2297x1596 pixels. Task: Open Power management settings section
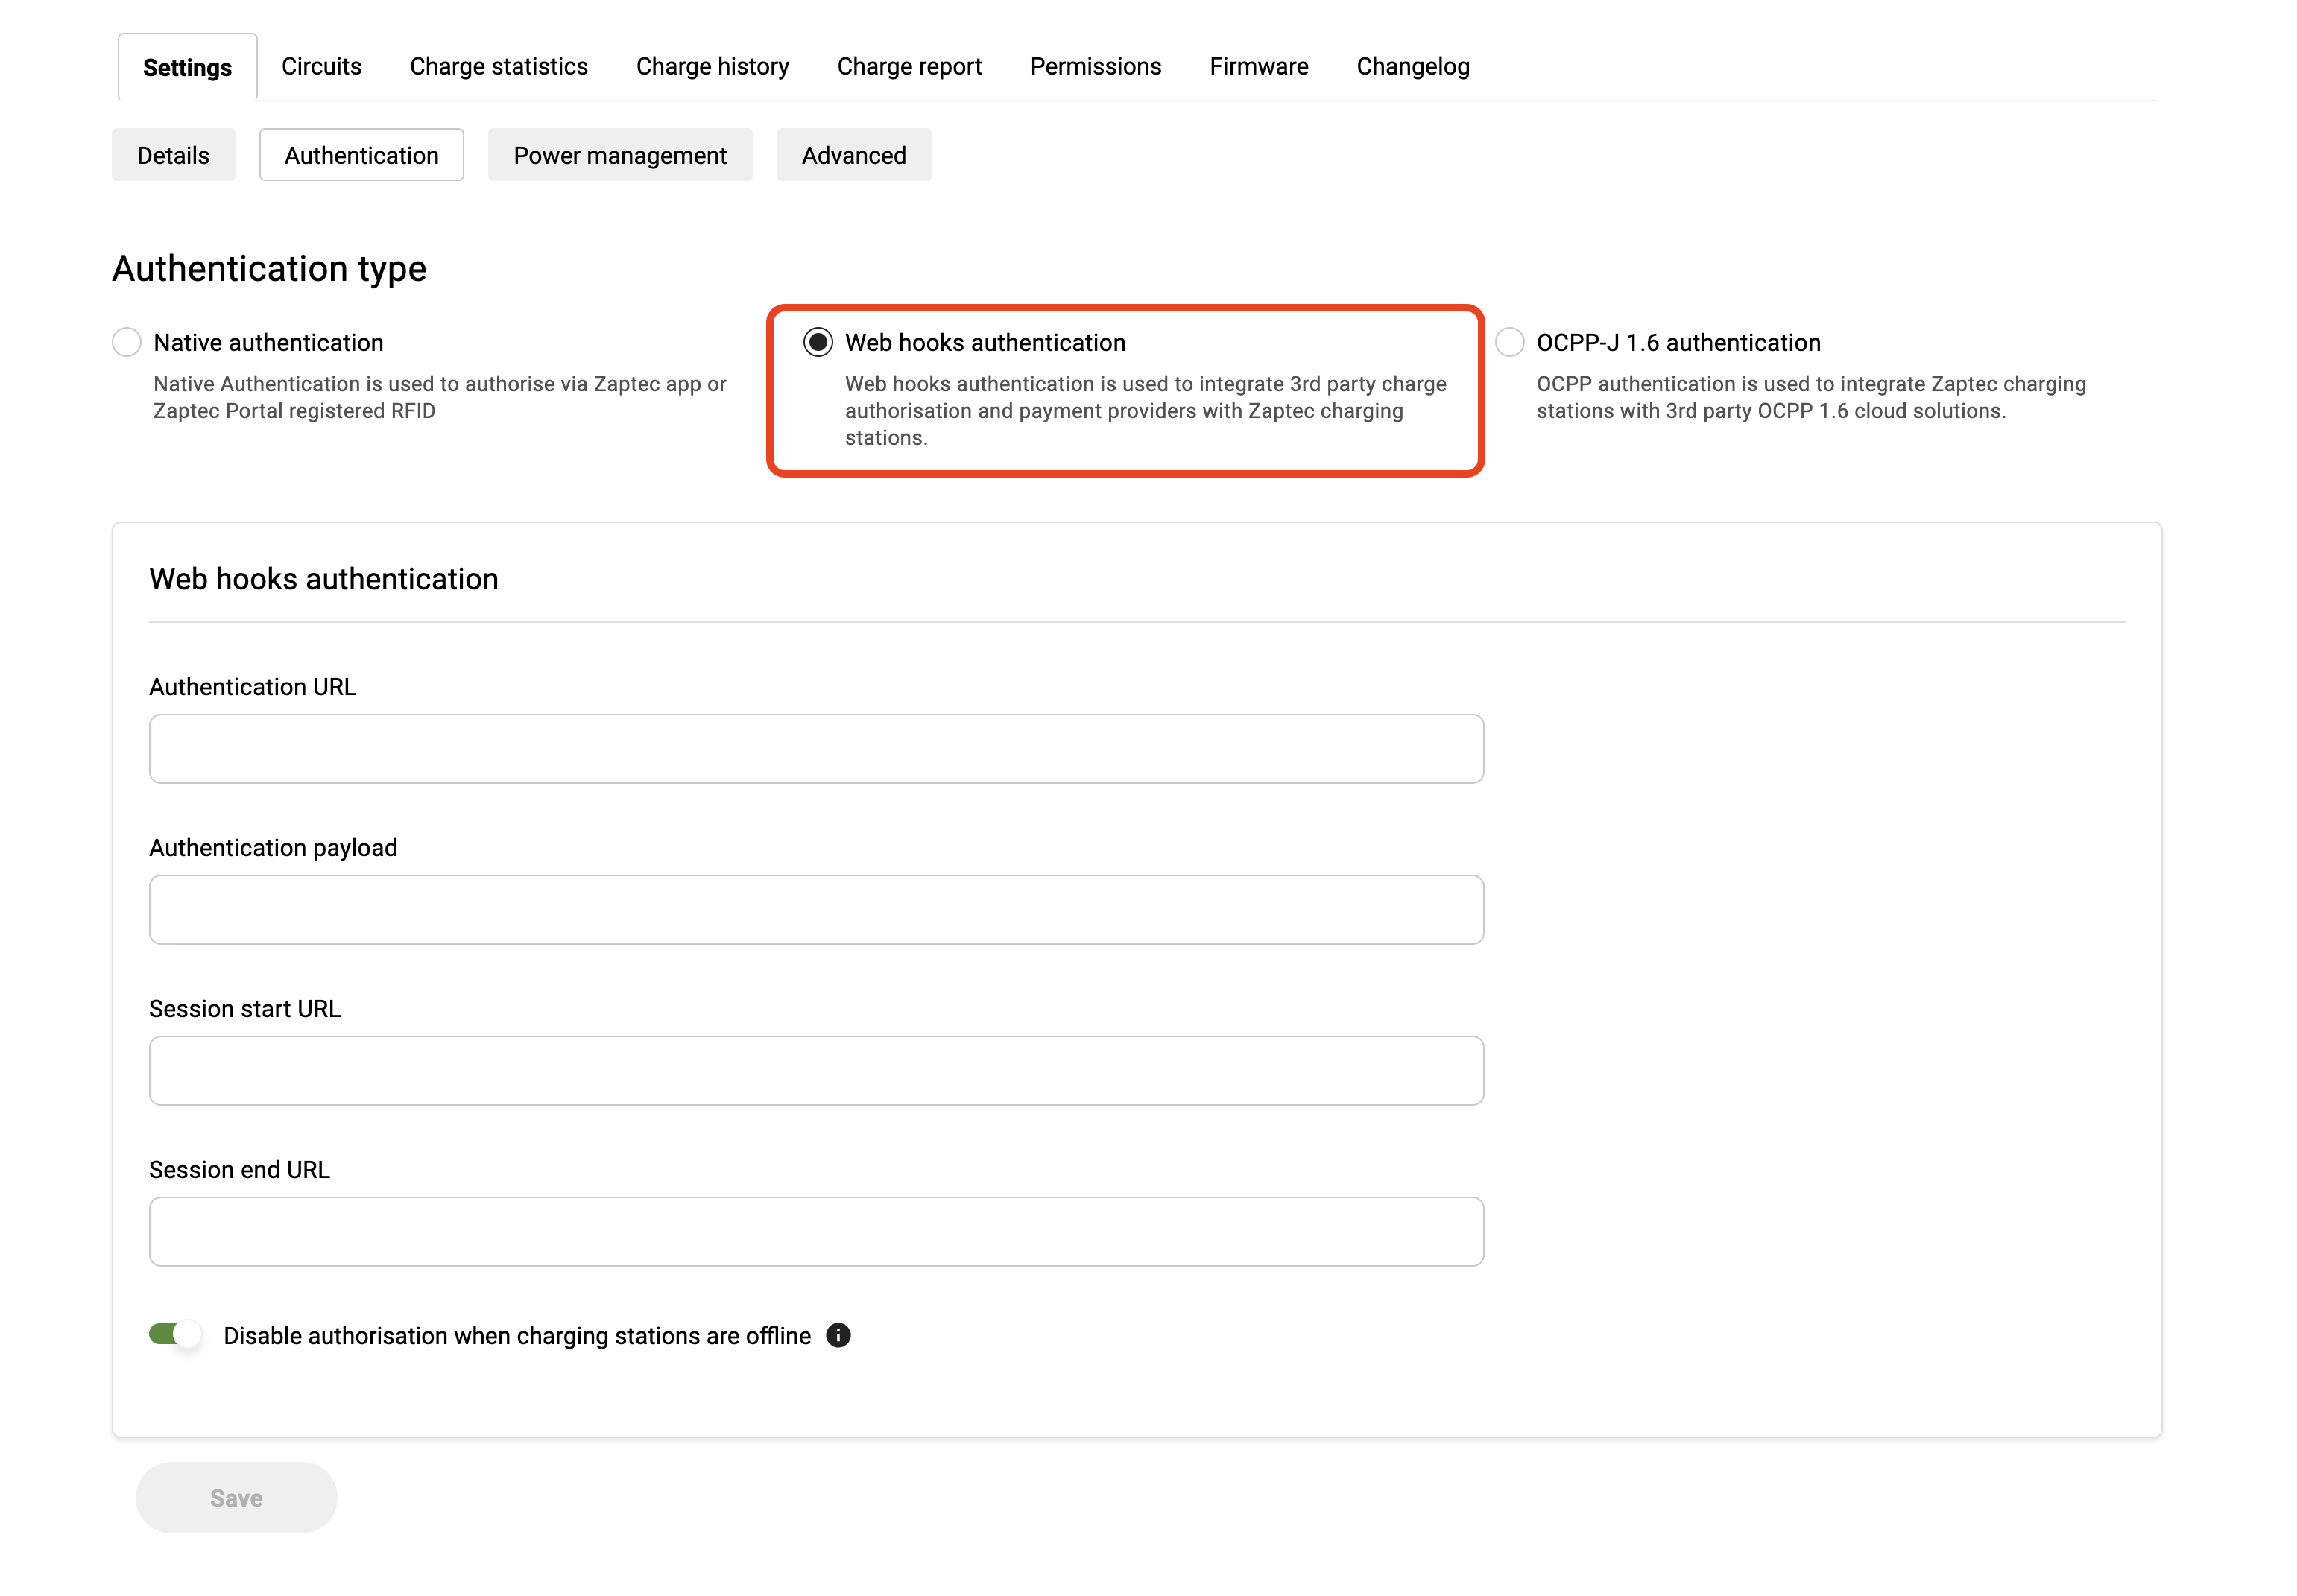coord(619,155)
